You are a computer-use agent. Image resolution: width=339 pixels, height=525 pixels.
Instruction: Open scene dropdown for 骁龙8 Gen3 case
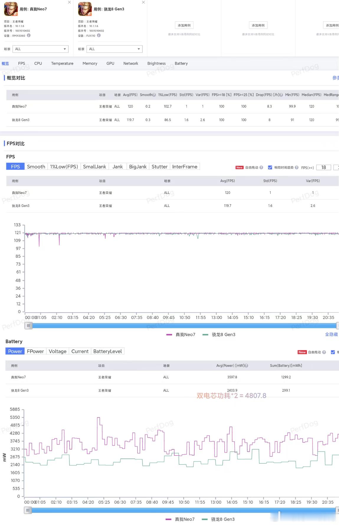coord(114,49)
